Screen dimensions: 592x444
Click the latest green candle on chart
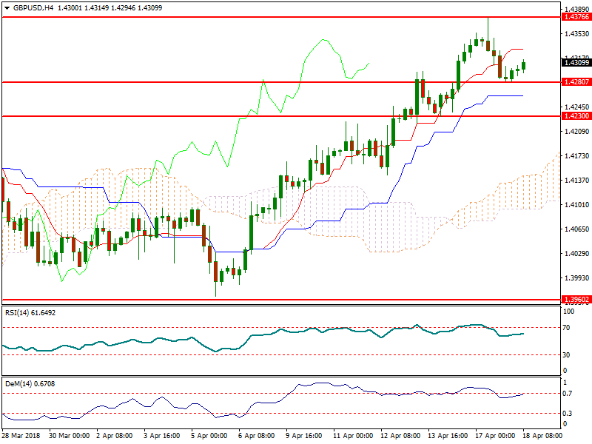point(524,66)
